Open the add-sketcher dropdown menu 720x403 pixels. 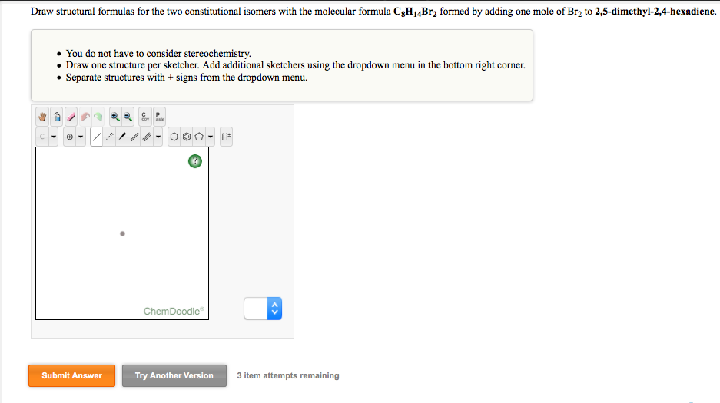pyautogui.click(x=263, y=309)
